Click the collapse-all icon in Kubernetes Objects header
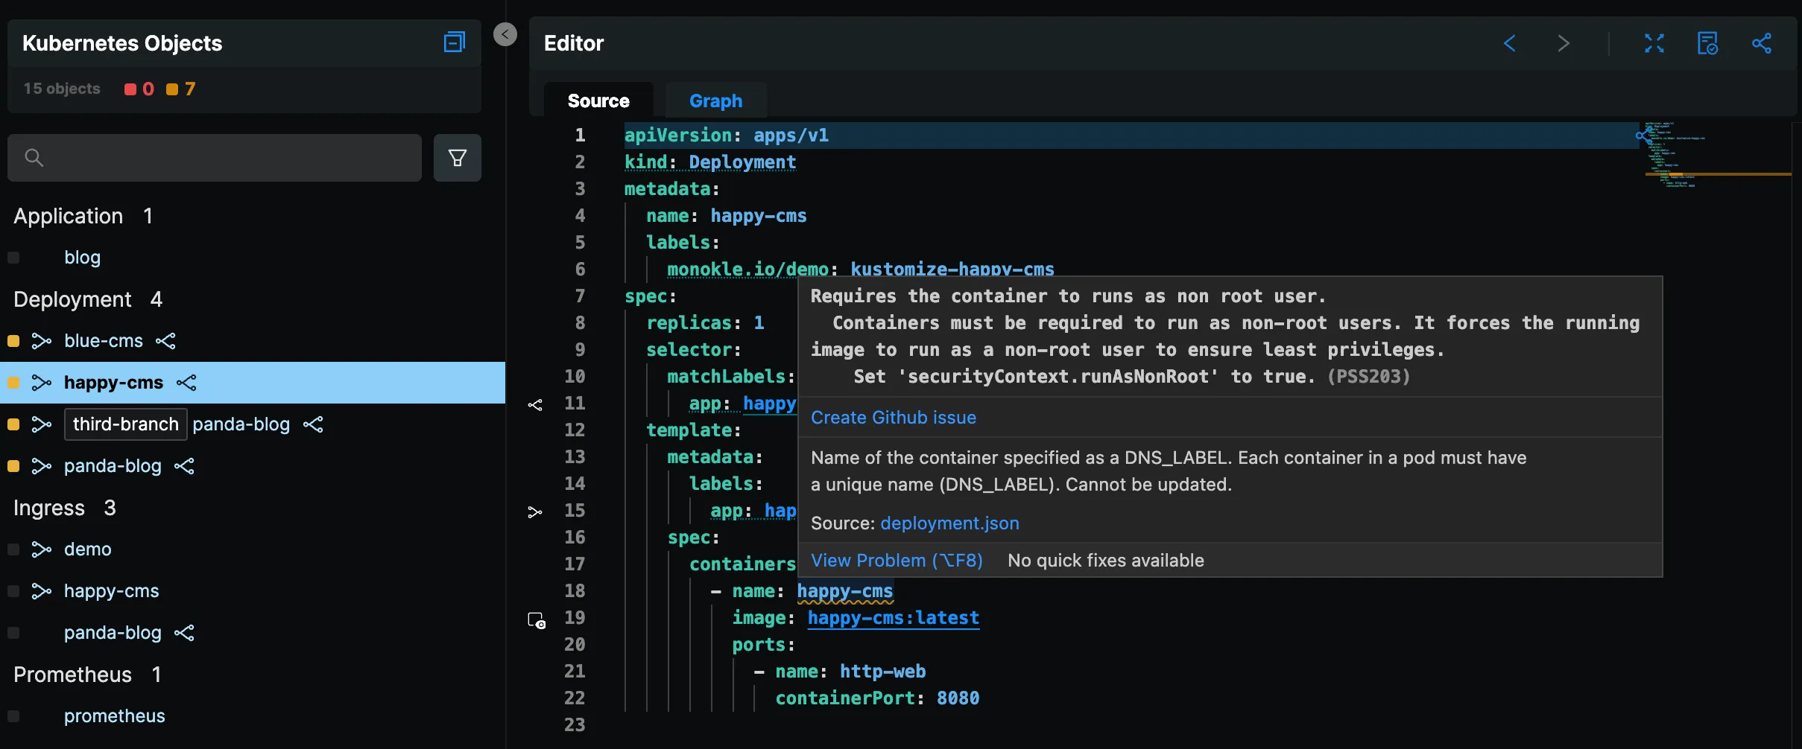Viewport: 1802px width, 749px height. click(x=454, y=42)
